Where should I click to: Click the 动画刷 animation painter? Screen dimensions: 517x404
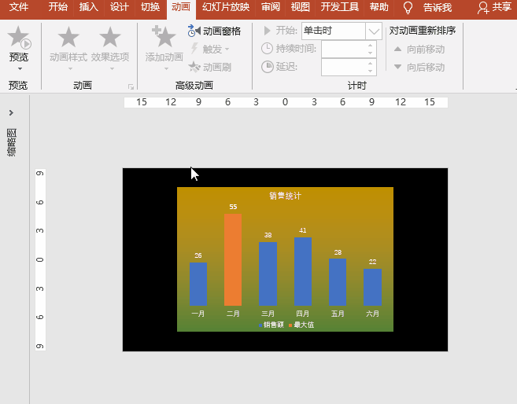click(209, 67)
